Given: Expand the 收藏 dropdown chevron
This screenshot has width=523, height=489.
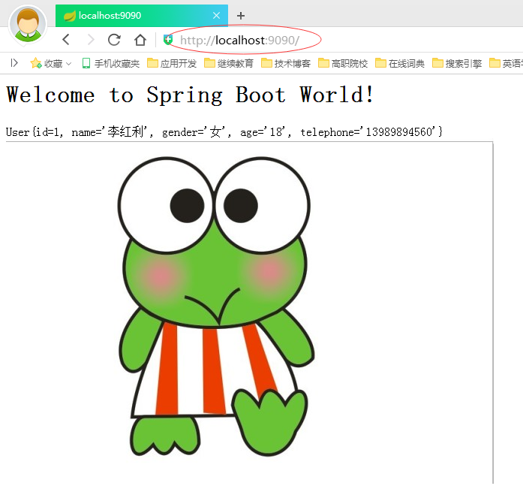Looking at the screenshot, I should tap(69, 63).
